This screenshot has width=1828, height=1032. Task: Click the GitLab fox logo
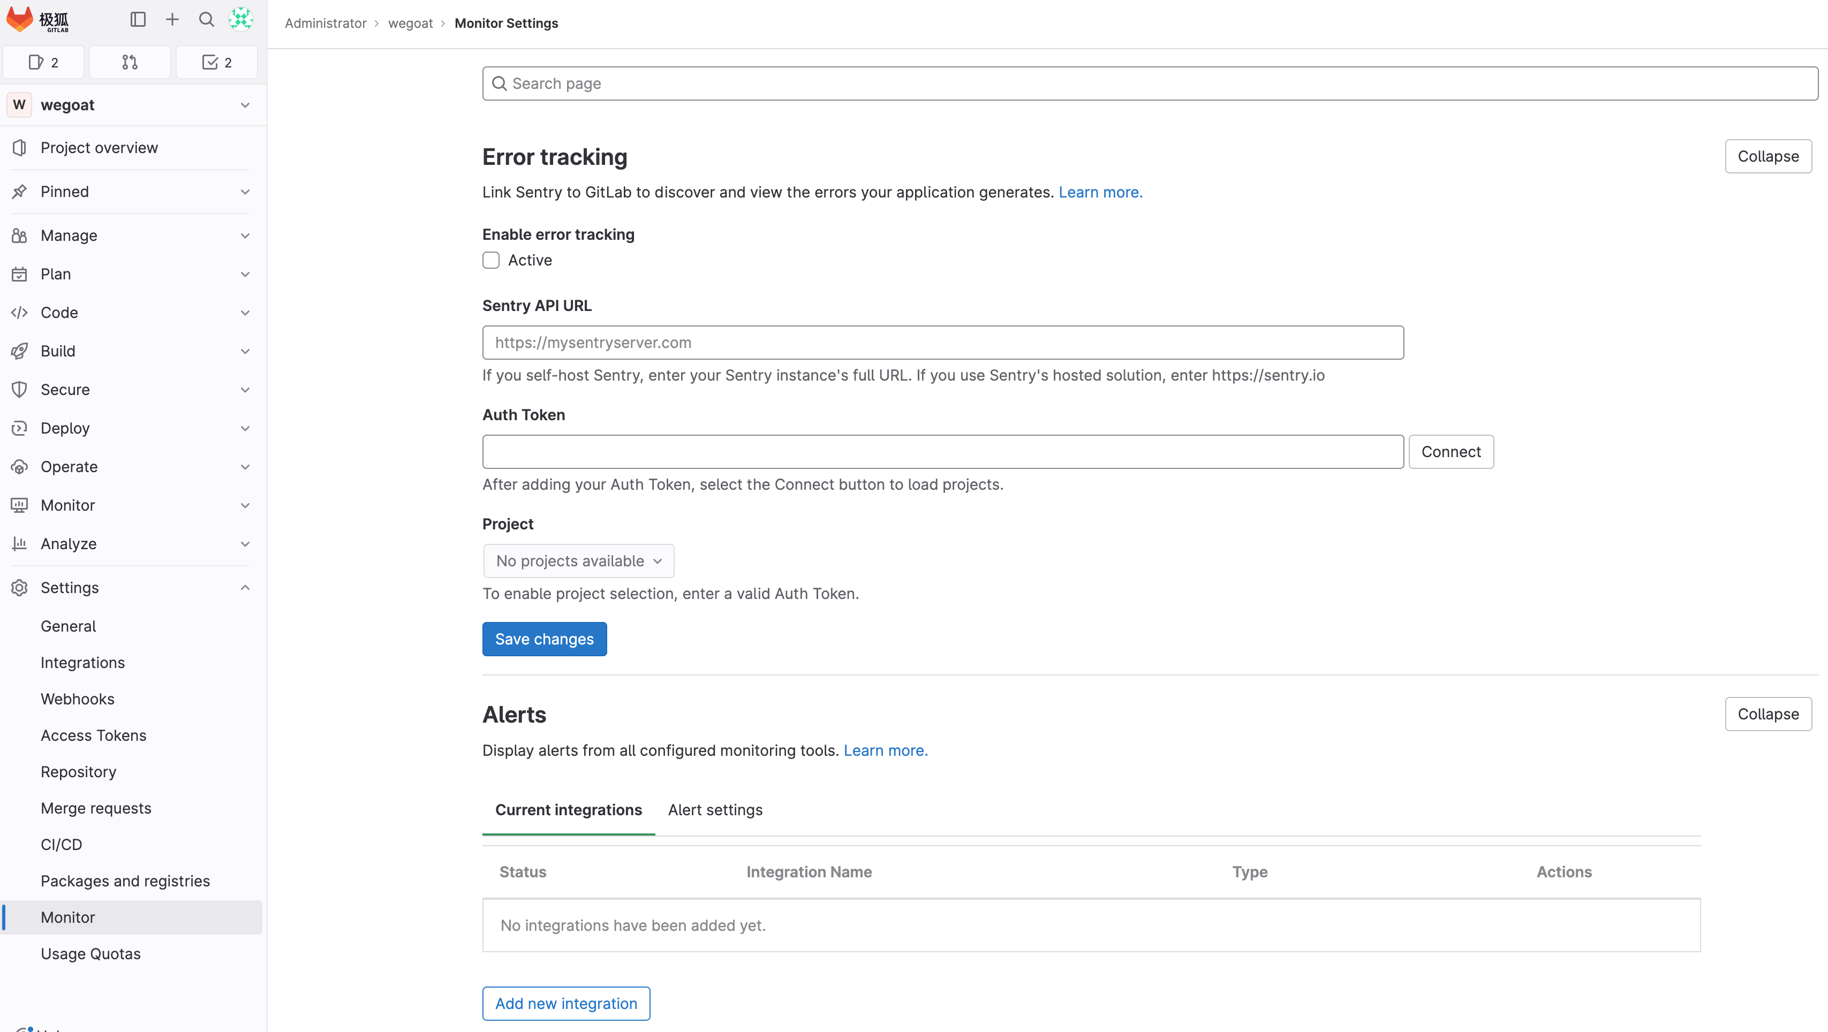pyautogui.click(x=20, y=20)
